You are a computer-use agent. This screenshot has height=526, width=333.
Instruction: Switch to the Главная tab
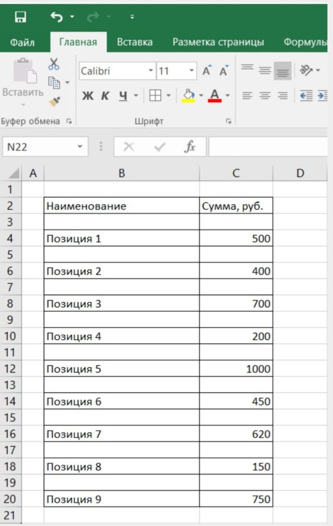click(x=78, y=42)
